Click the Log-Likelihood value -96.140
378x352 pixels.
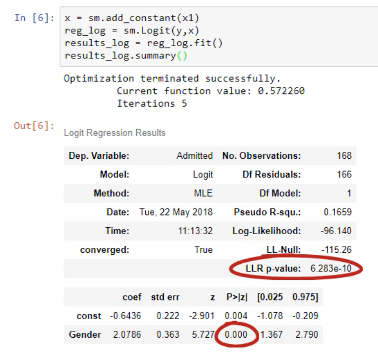coord(336,231)
